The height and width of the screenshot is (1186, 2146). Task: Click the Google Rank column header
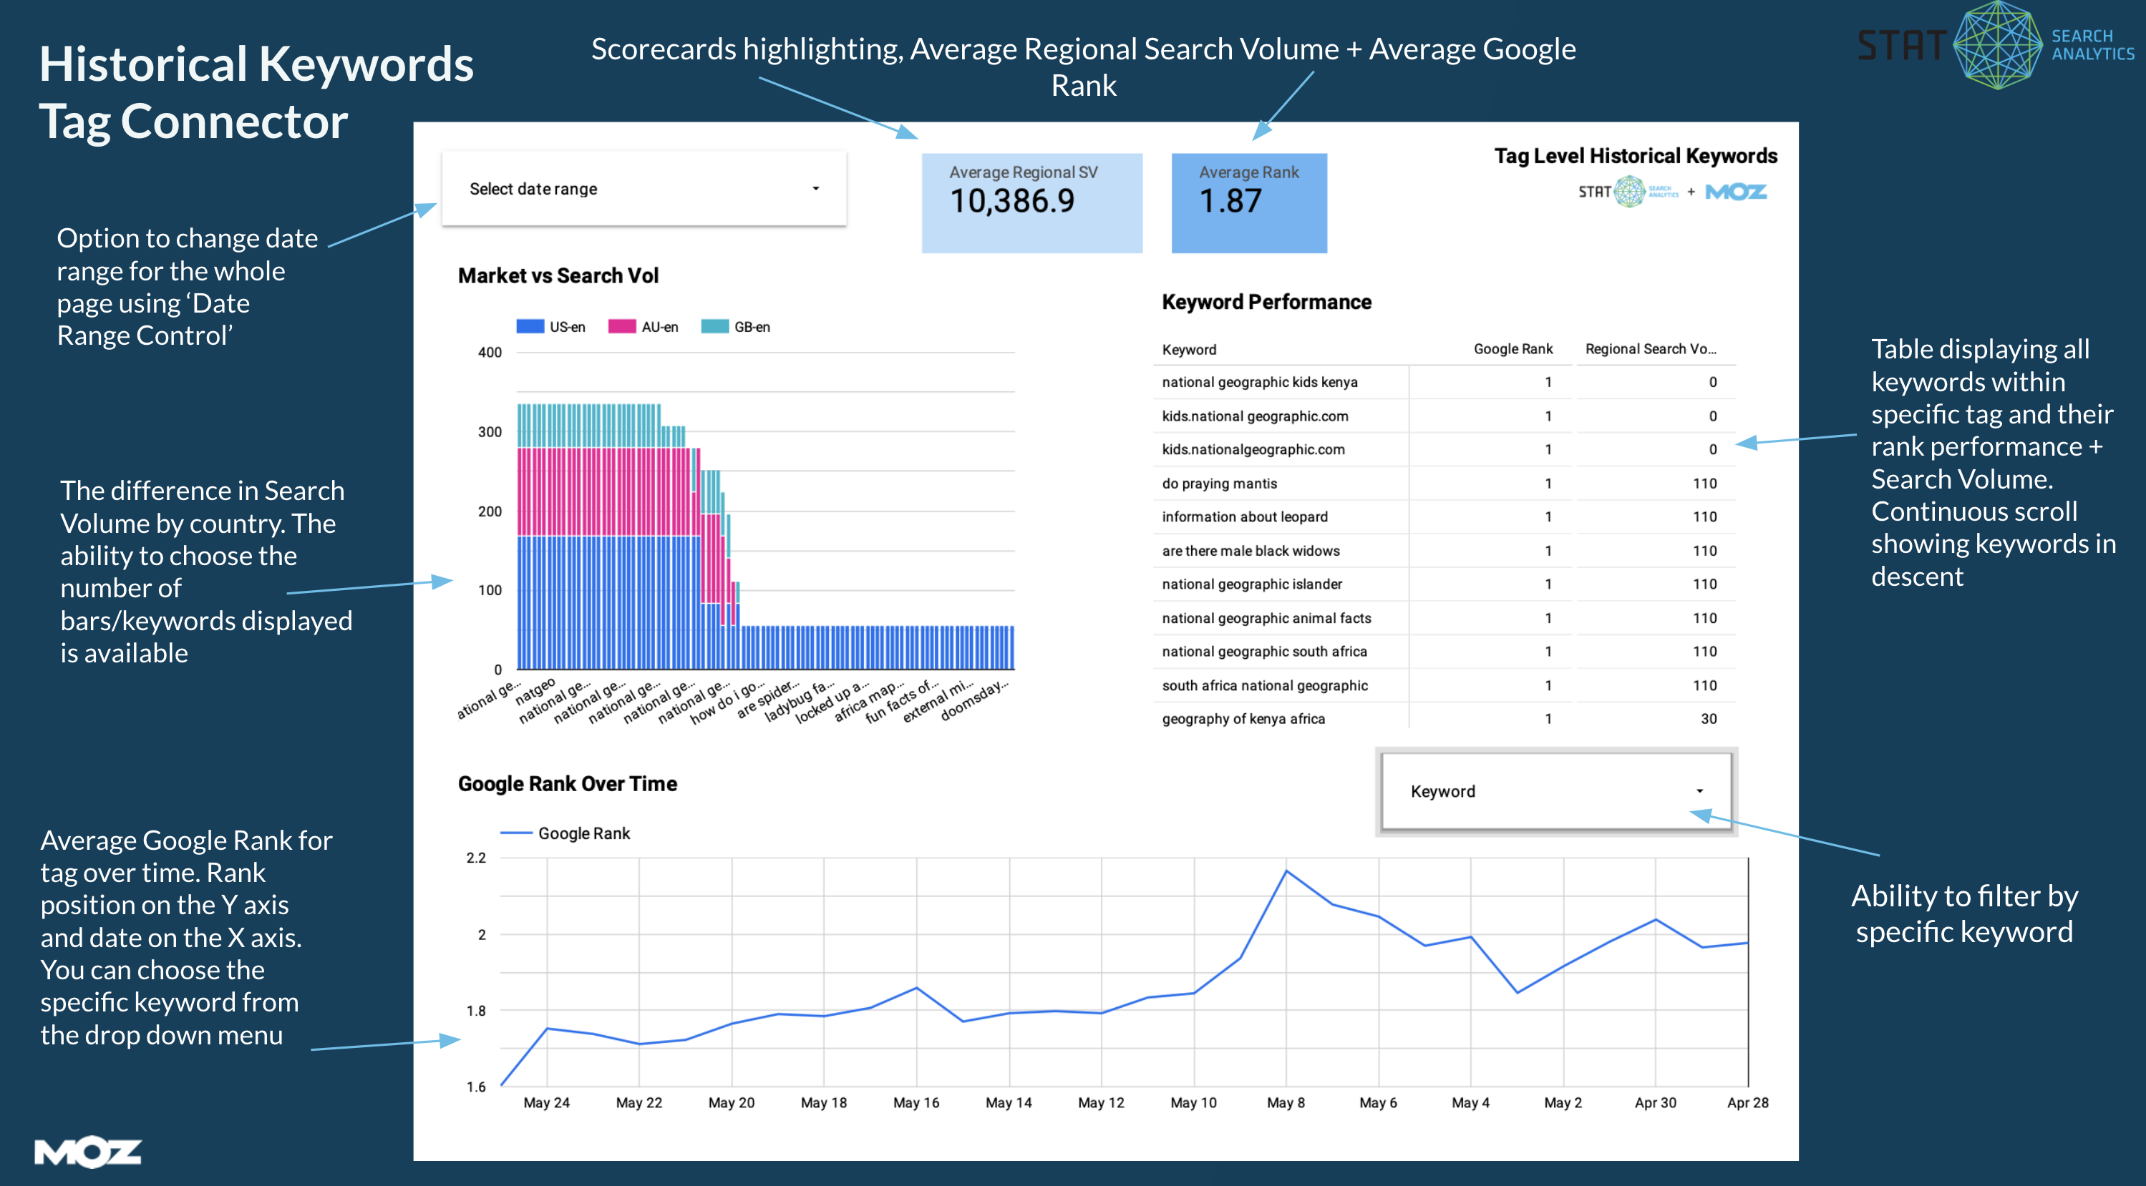click(x=1513, y=349)
